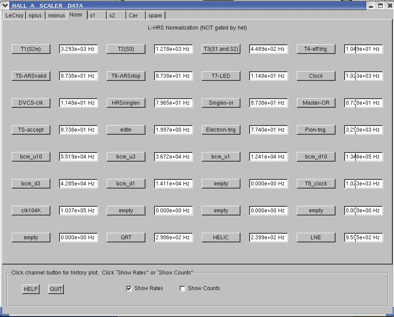Switch to the LeCroy tab
Screen dimensions: 394x317
point(14,15)
